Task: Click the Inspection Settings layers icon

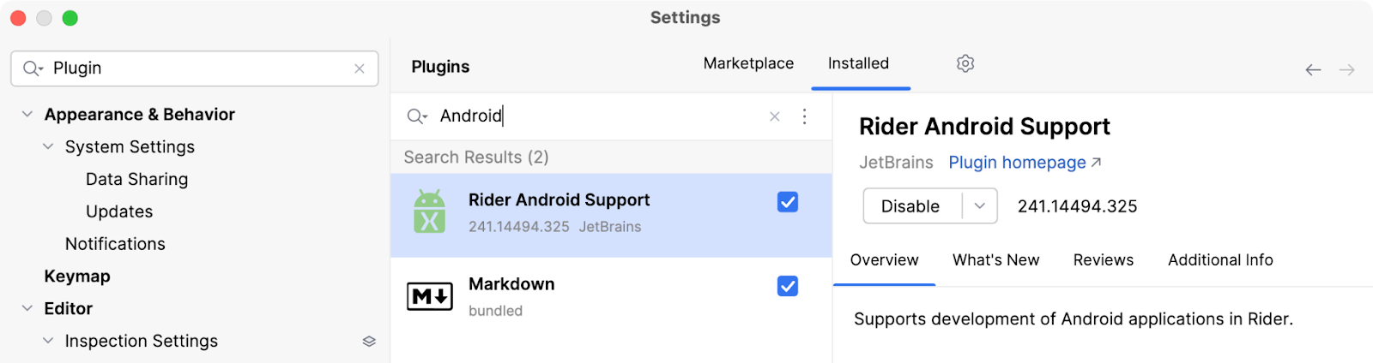Action: coord(369,341)
